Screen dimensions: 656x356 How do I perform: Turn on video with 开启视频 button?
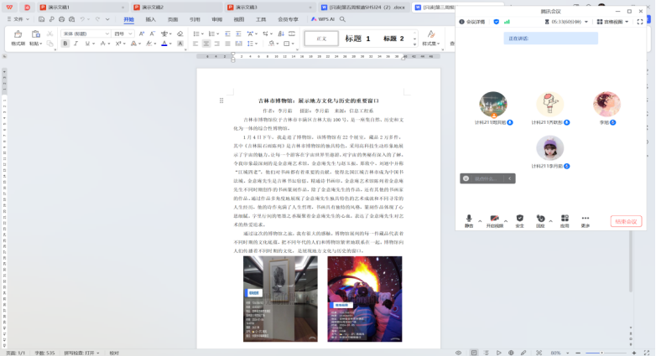tap(495, 219)
